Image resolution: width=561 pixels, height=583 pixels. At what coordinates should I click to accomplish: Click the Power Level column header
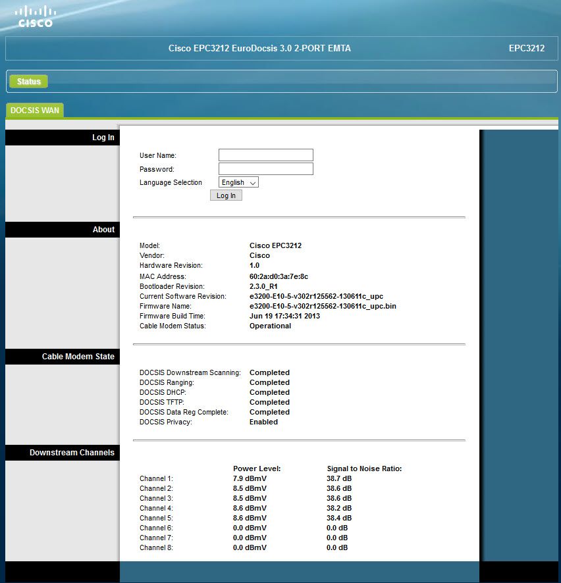click(257, 469)
